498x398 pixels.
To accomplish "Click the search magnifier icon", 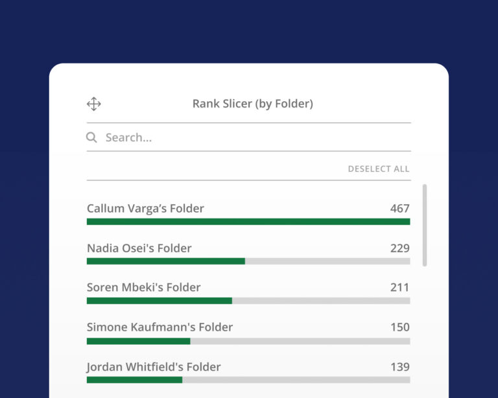I will pos(91,137).
